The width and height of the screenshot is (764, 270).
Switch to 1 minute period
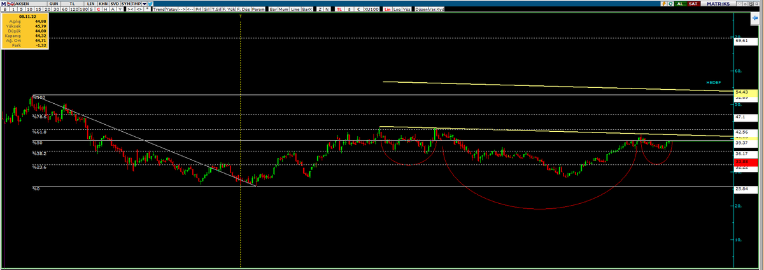point(13,10)
